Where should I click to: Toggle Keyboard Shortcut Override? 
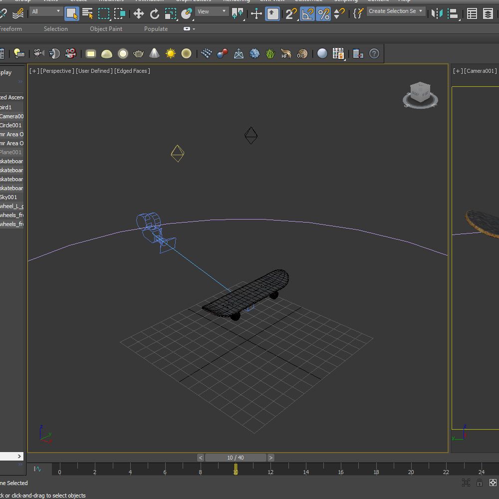(273, 13)
